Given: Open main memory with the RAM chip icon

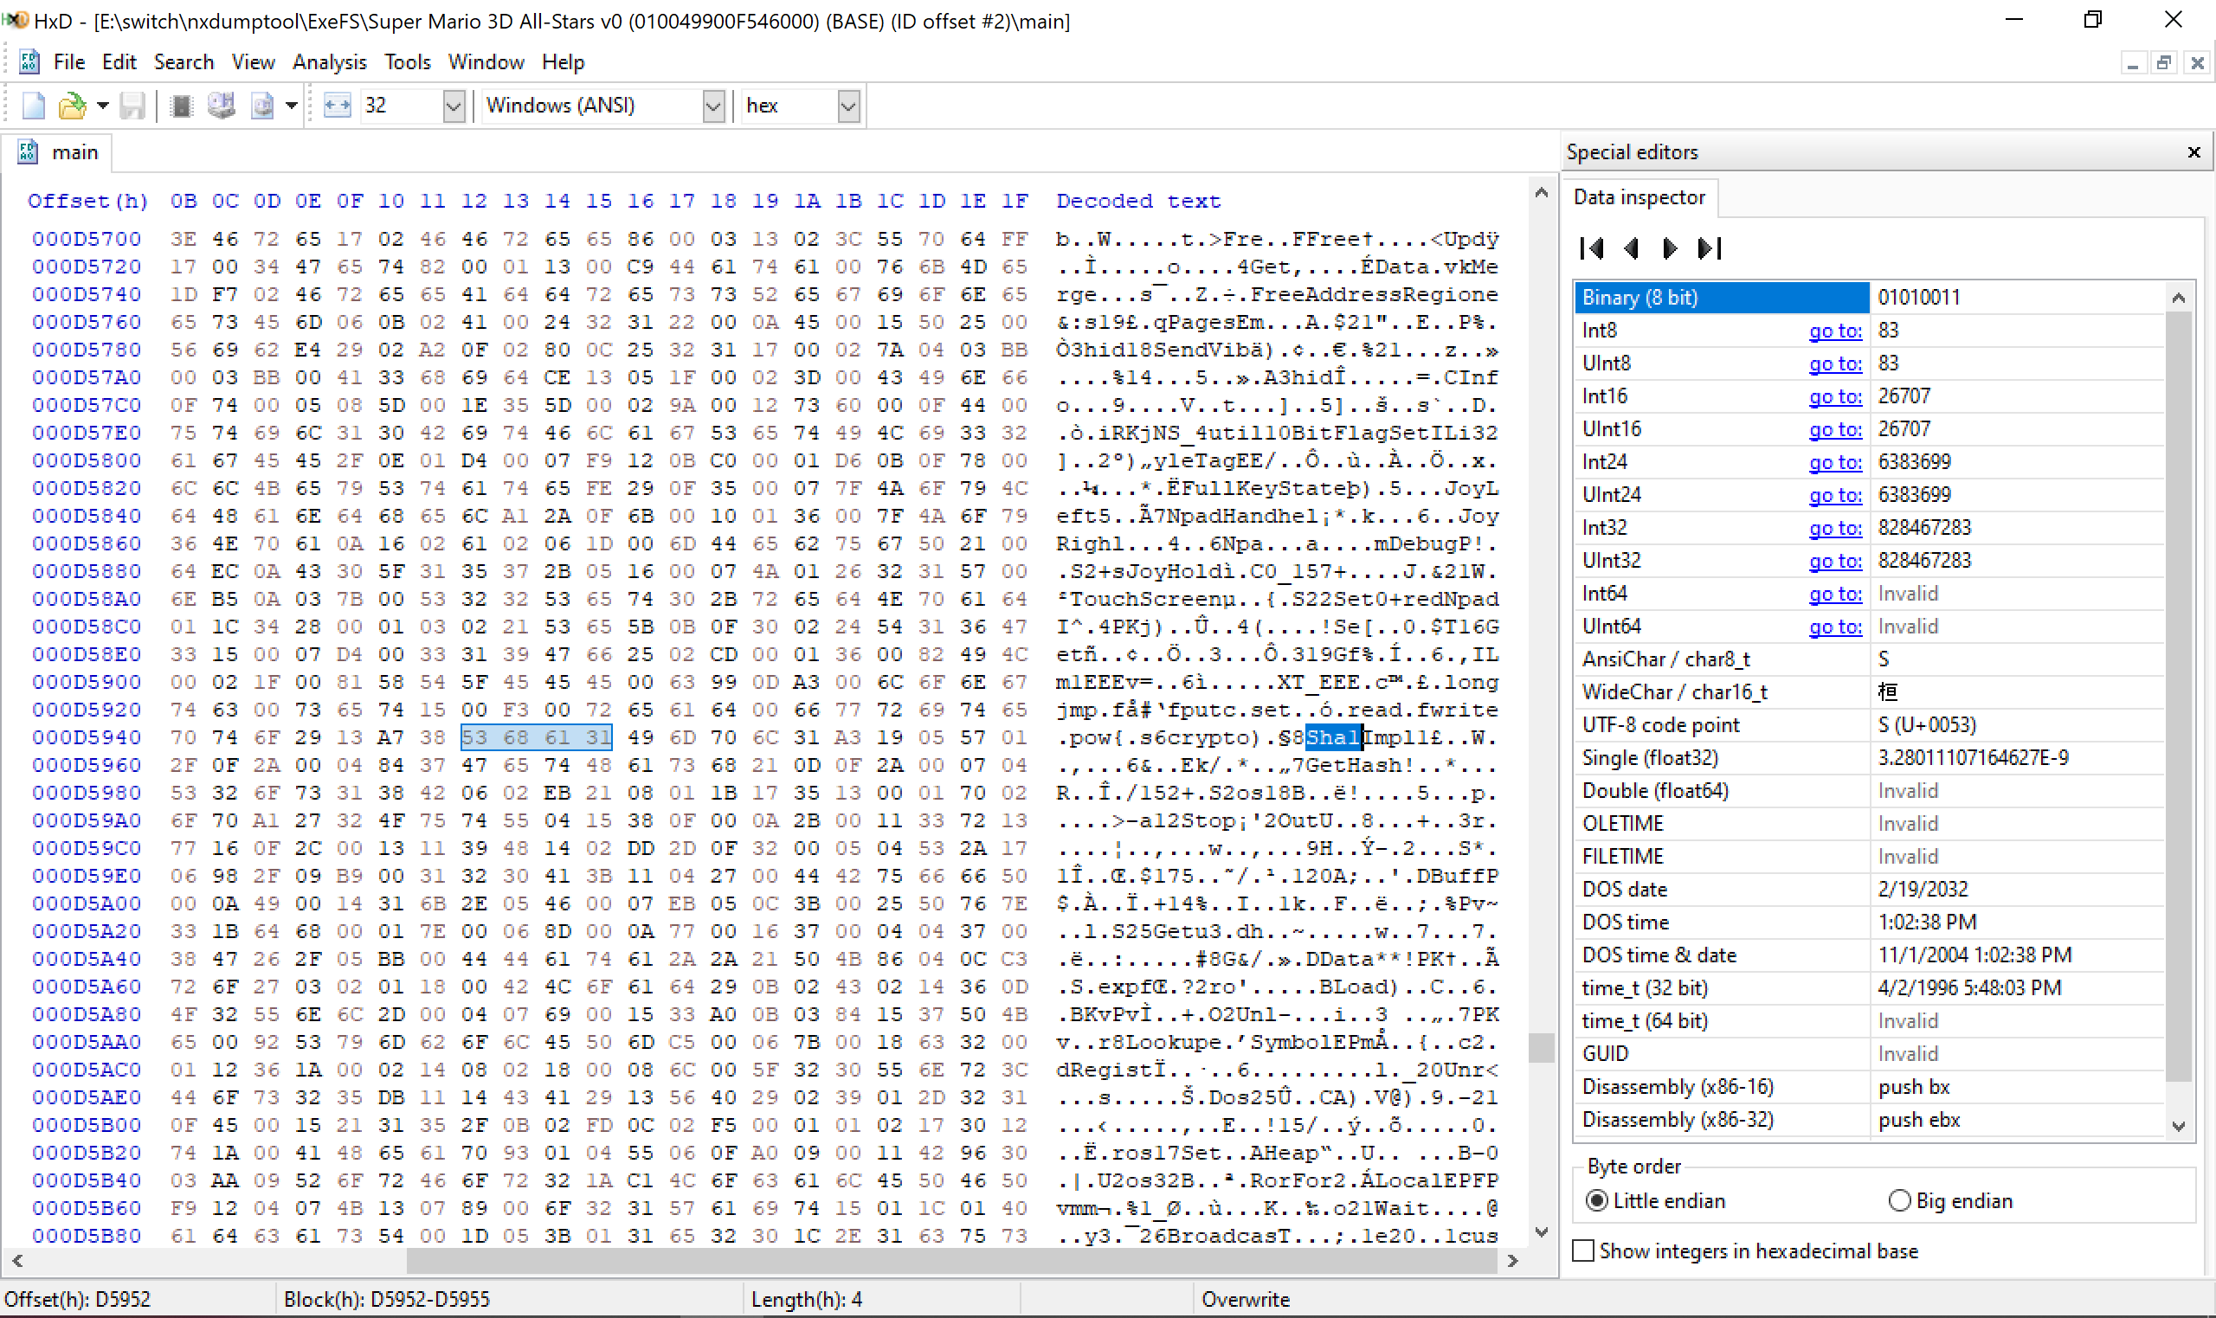Looking at the screenshot, I should [x=181, y=106].
